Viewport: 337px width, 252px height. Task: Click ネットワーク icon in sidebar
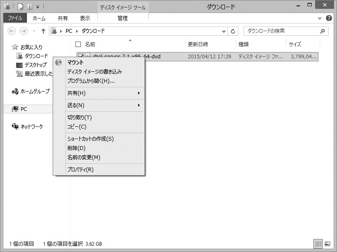click(x=15, y=126)
